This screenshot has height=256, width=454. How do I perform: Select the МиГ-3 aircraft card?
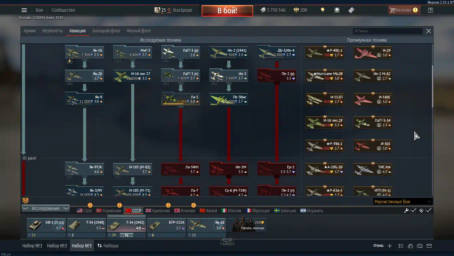click(133, 52)
